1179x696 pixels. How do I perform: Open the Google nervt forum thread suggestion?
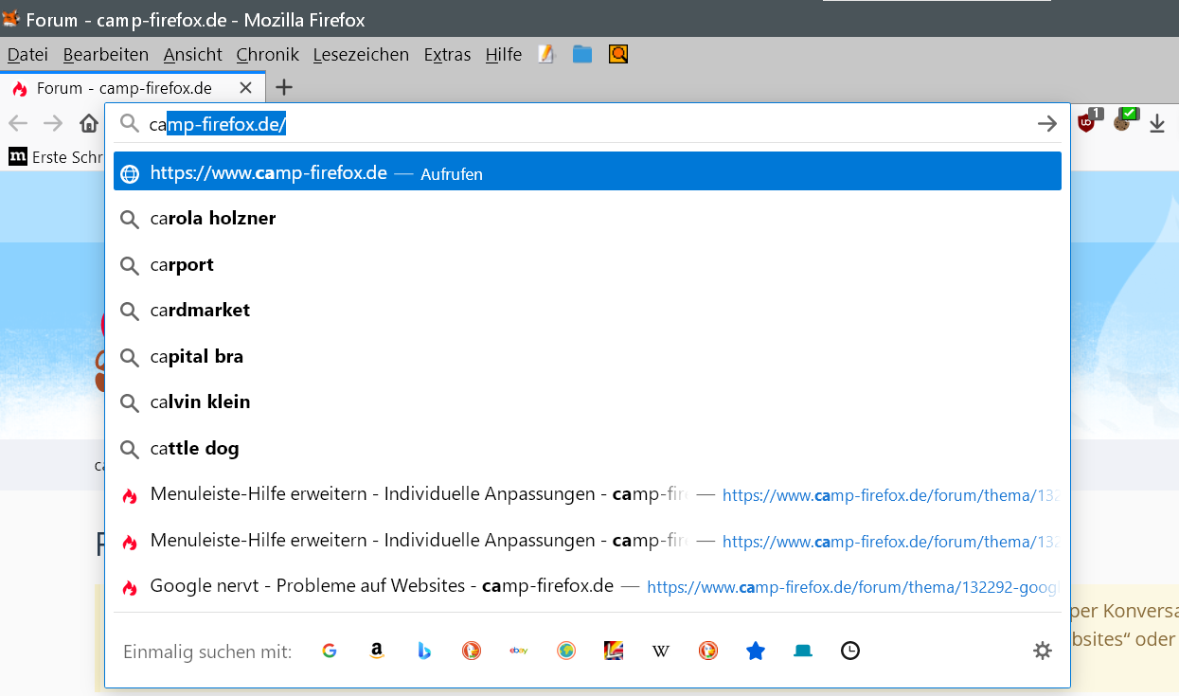coord(382,586)
